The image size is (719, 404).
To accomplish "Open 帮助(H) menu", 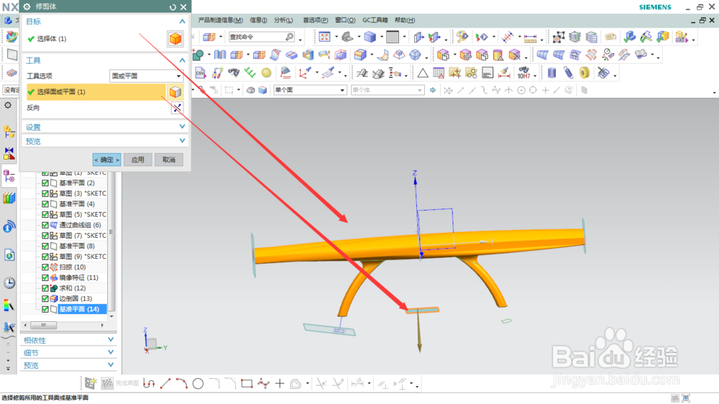I will point(404,20).
